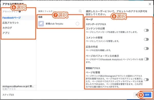Click the search magnifier icon
This screenshot has width=154, height=100.
coord(80,11)
